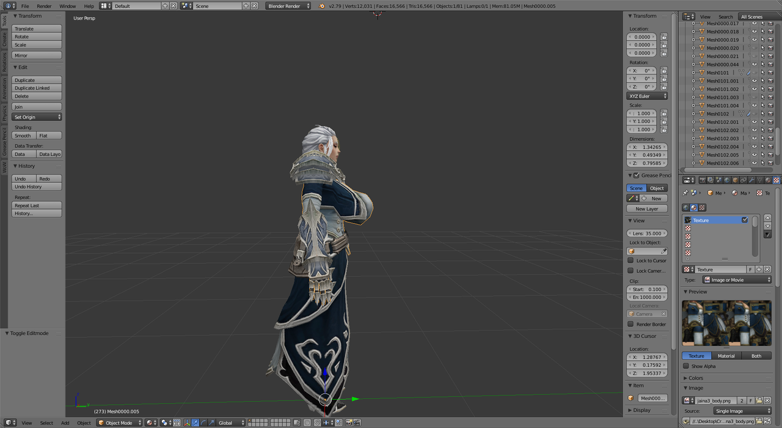The image size is (782, 428).
Task: Click lock icon beside Location X field
Action: [x=664, y=37]
